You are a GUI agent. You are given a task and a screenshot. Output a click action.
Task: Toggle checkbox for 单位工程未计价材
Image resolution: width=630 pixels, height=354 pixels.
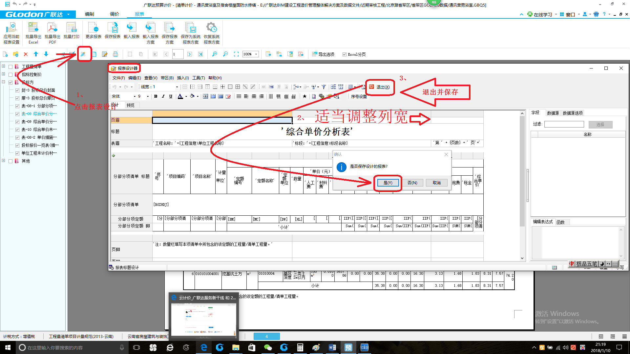point(17,153)
